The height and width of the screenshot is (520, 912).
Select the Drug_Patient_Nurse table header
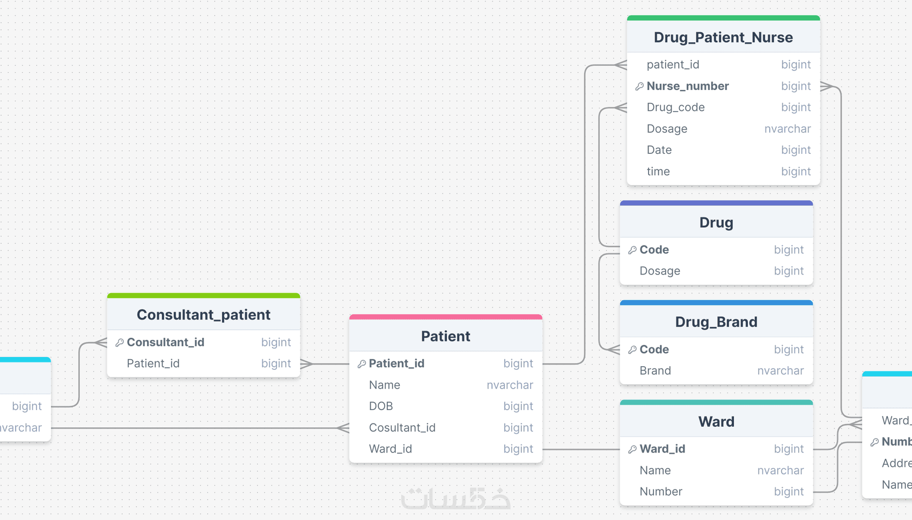click(x=723, y=38)
